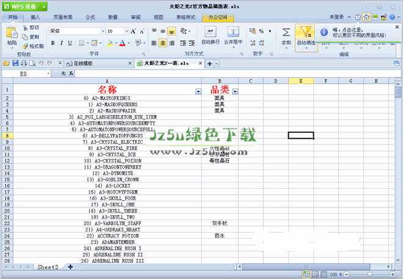The height and width of the screenshot is (279, 403).
Task: Click the Merge and Center 合并居中 icon
Action: pyautogui.click(x=233, y=32)
